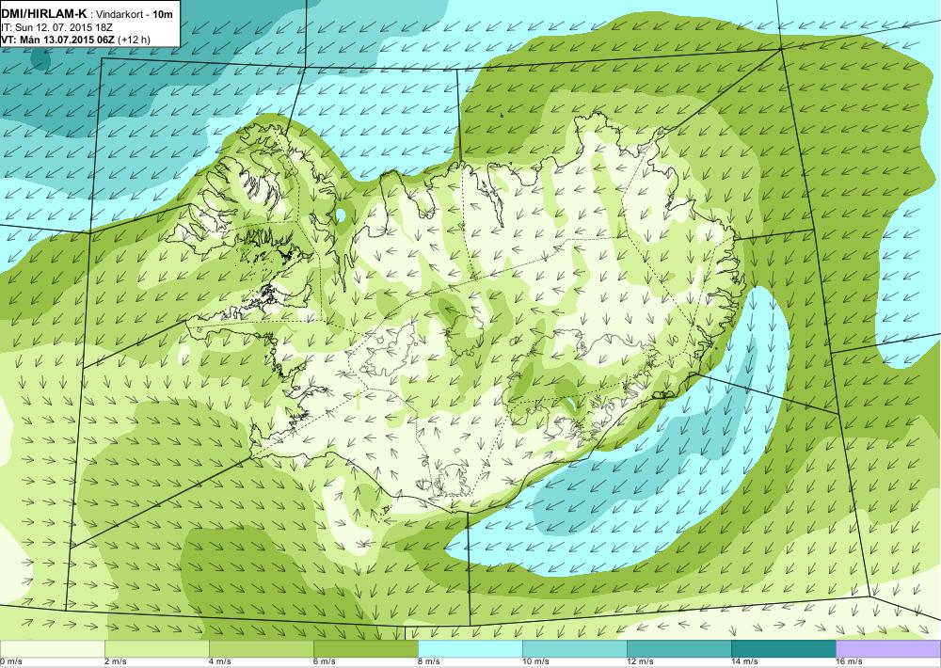Screen dimensions: 941x668
Task: Click the DMI/HIRLAM-K title text
Action: tap(44, 14)
